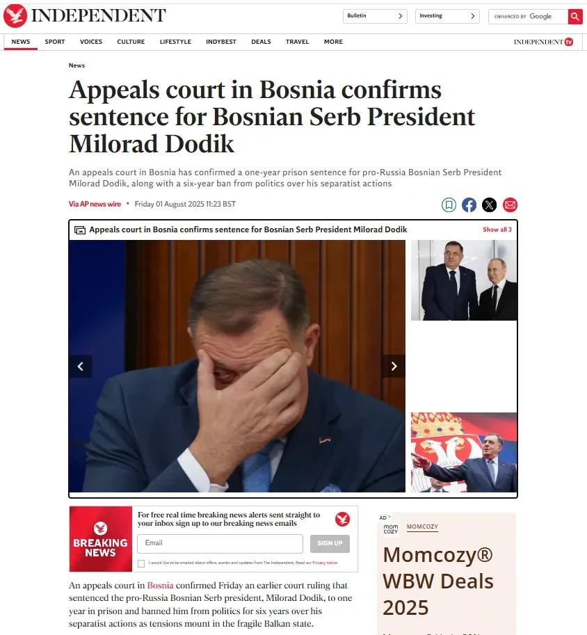Focus the Email input field
This screenshot has width=587, height=635.
coord(220,543)
